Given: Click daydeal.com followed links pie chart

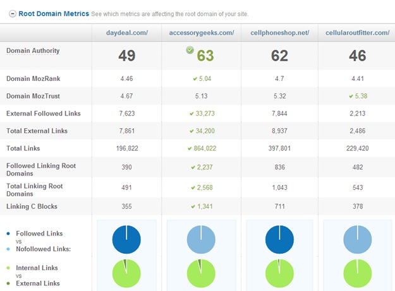Looking at the screenshot, I should coord(126,239).
